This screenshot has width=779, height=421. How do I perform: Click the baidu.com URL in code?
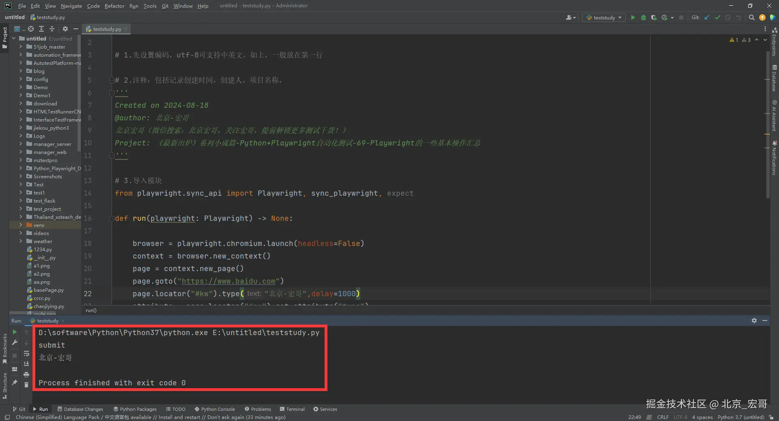point(228,281)
